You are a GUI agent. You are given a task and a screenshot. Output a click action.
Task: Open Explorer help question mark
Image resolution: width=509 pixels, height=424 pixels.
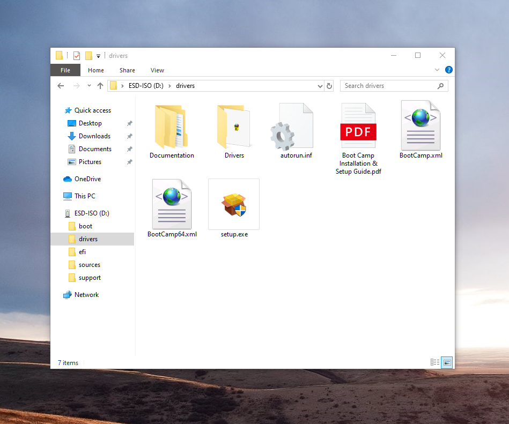tap(448, 70)
